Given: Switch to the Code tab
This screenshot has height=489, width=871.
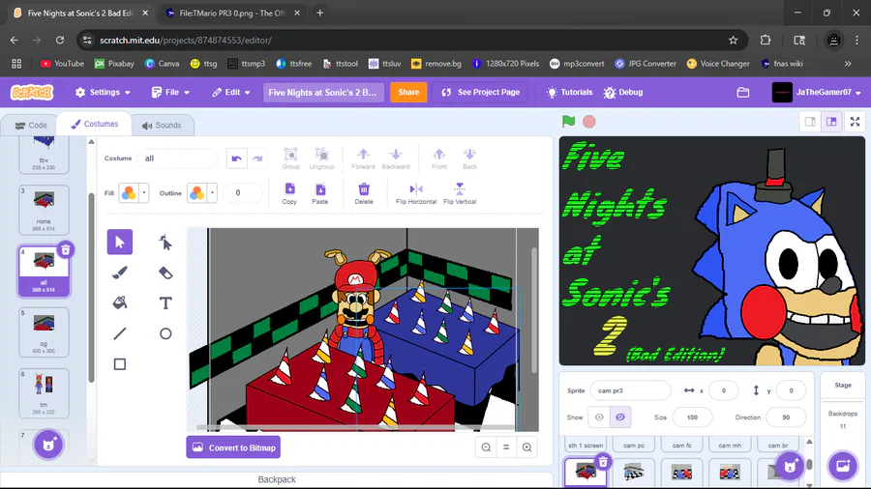Looking at the screenshot, I should pyautogui.click(x=31, y=126).
